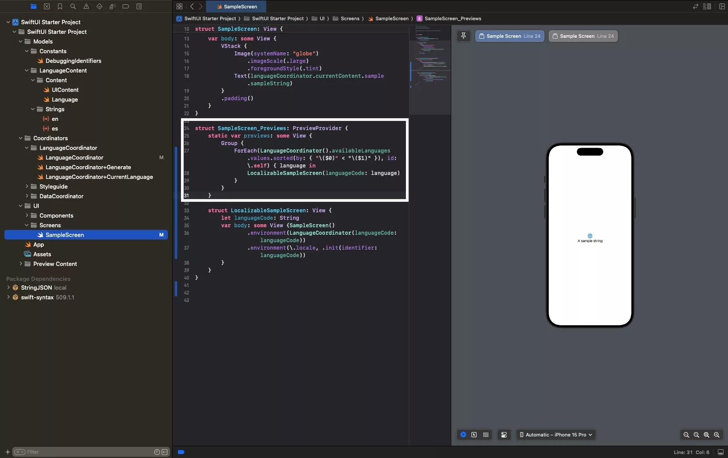Viewport: 728px width, 458px height.
Task: Select the Live preview mode button
Action: [x=463, y=435]
